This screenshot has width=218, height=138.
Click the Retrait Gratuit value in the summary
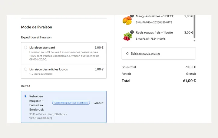(x=191, y=74)
